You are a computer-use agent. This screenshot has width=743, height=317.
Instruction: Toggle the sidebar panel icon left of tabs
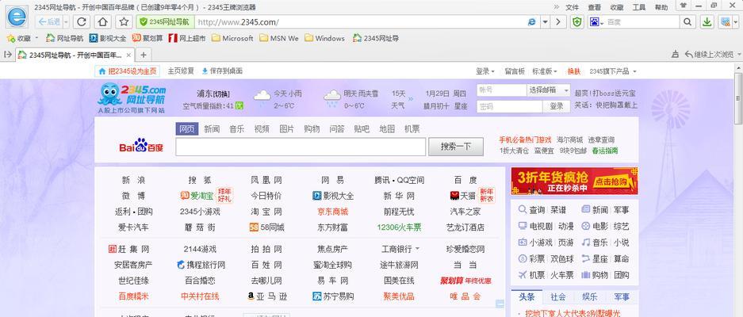click(8, 55)
